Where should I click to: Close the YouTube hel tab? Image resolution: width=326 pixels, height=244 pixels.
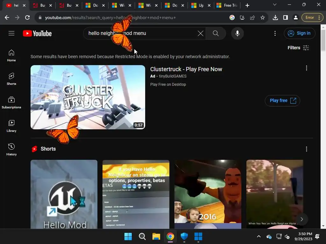click(24, 5)
